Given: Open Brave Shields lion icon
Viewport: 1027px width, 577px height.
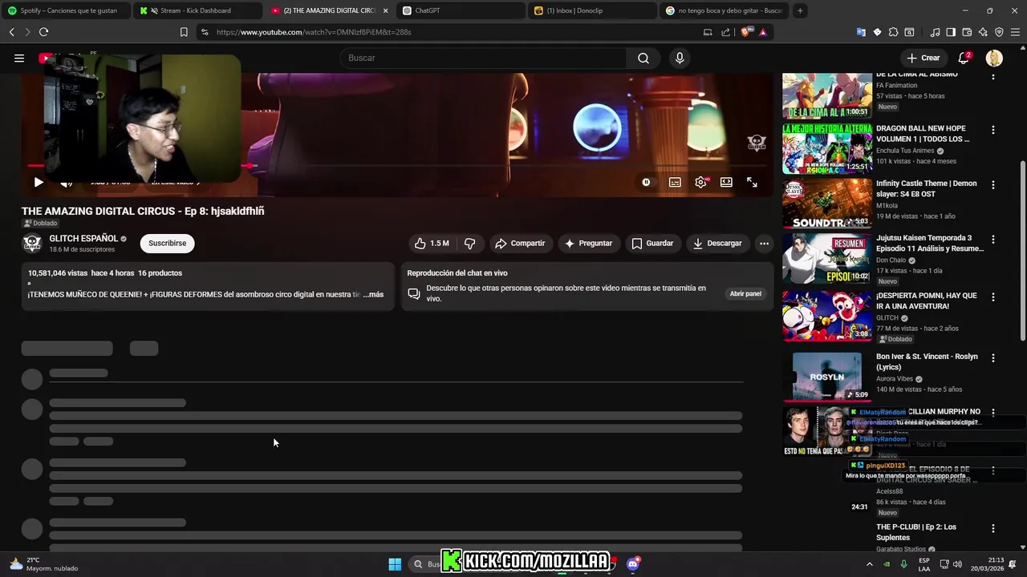Looking at the screenshot, I should coord(745,32).
